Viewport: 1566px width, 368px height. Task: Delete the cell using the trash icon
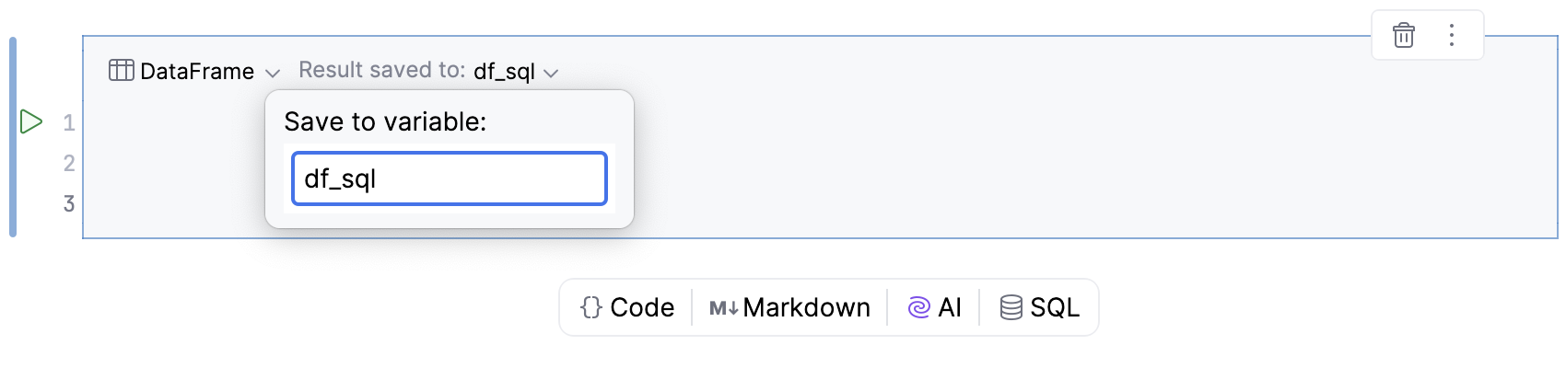point(1403,36)
